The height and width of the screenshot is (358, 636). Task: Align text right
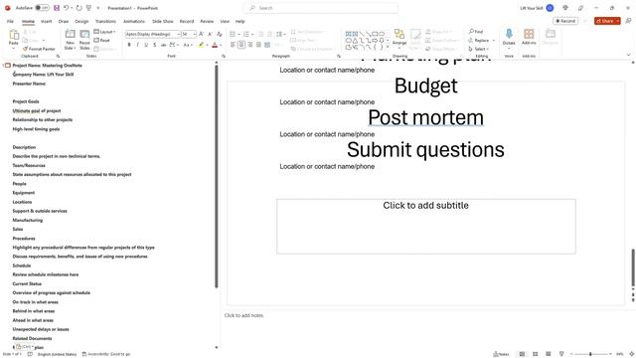pos(249,45)
